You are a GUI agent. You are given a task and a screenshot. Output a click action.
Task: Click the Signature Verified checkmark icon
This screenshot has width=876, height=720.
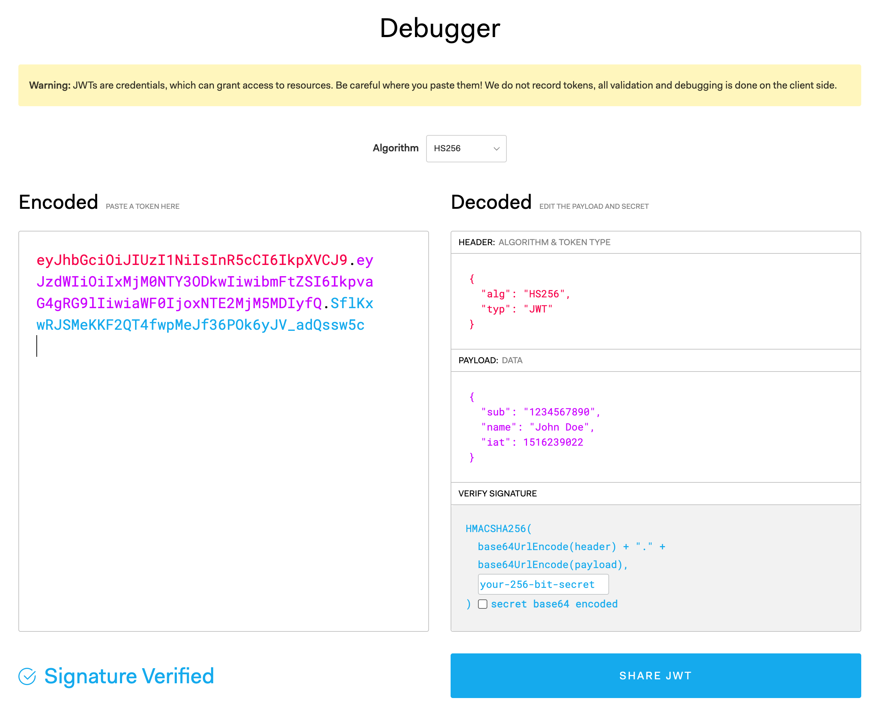click(x=27, y=676)
